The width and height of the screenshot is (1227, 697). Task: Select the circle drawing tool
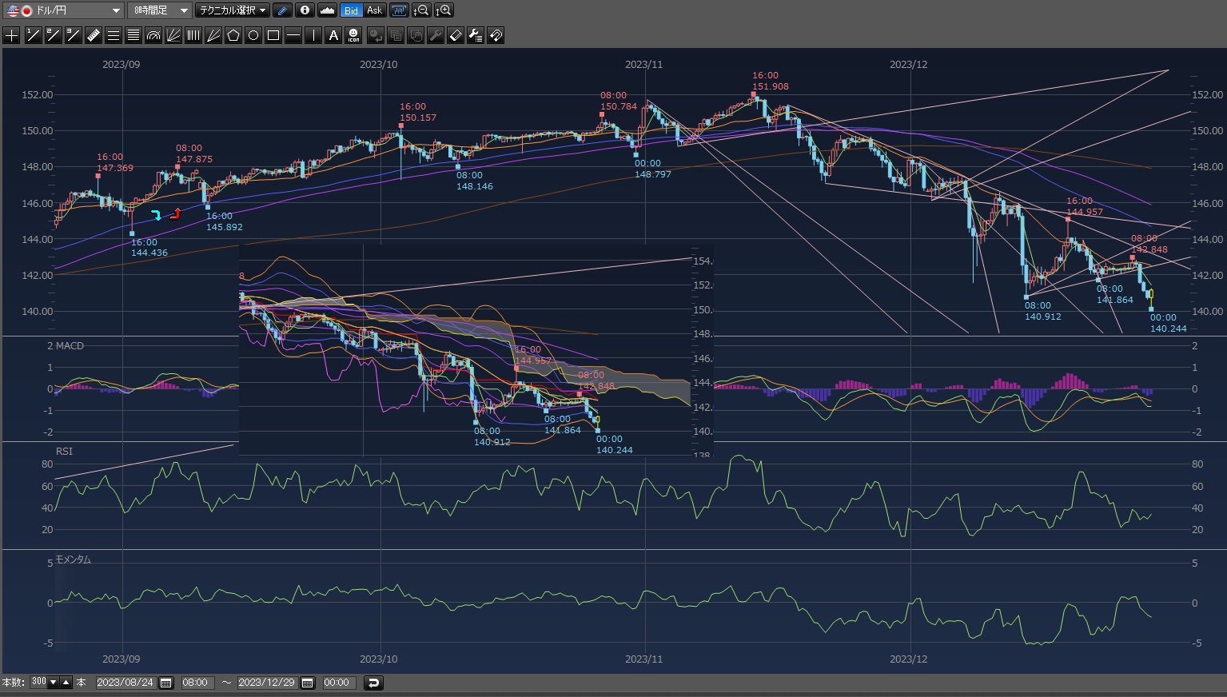click(253, 35)
